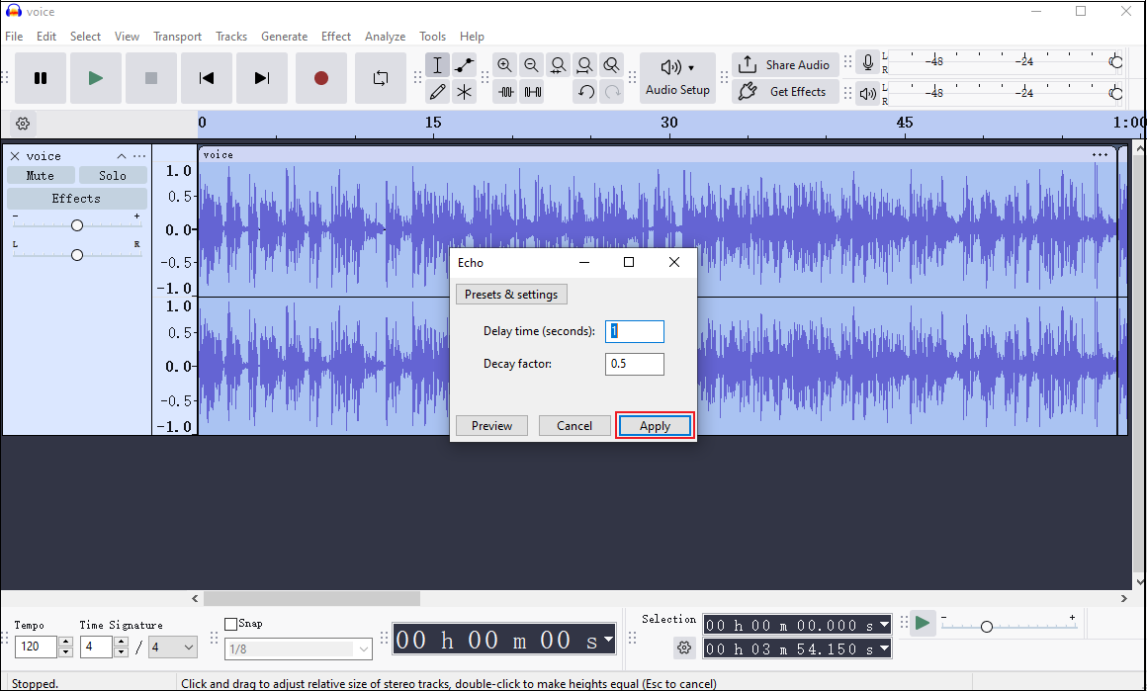Image resolution: width=1147 pixels, height=691 pixels.
Task: Open the time signature denominator dropdown
Action: pyautogui.click(x=173, y=646)
